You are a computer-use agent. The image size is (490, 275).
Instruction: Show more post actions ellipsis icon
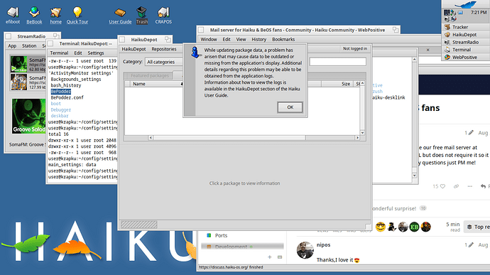coord(469,186)
